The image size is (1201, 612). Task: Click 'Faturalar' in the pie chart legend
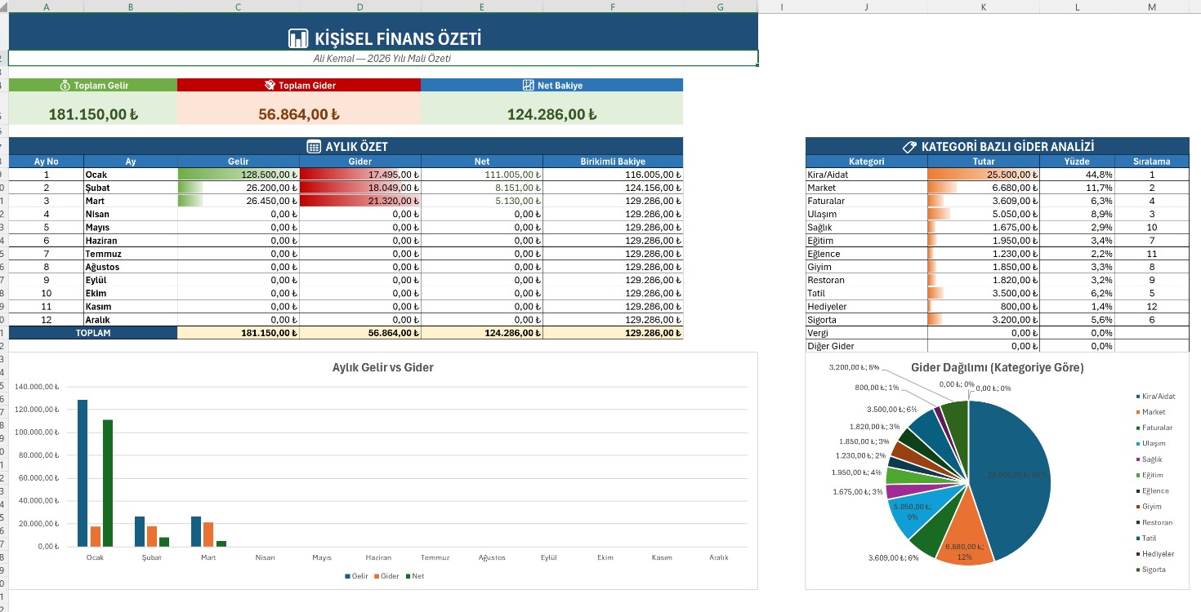pos(1154,428)
